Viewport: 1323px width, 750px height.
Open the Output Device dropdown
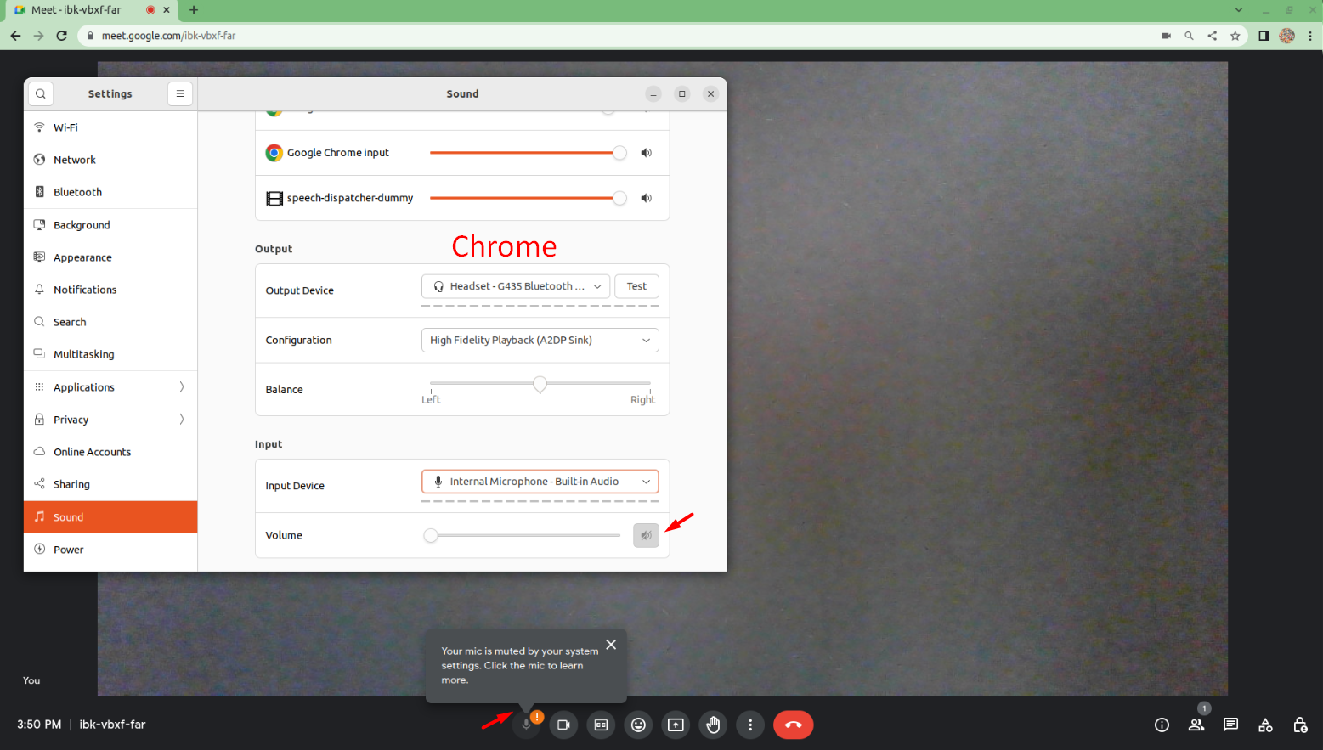point(515,286)
